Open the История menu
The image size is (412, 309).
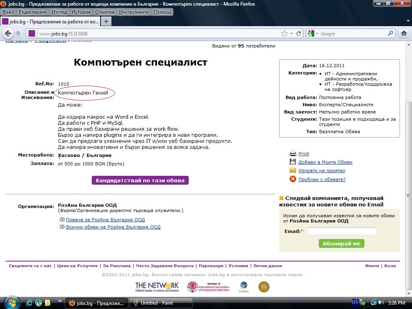tap(81, 12)
